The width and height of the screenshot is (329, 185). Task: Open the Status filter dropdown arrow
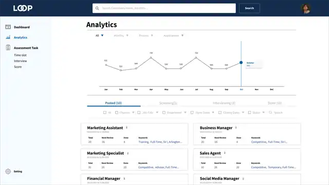tap(264, 113)
